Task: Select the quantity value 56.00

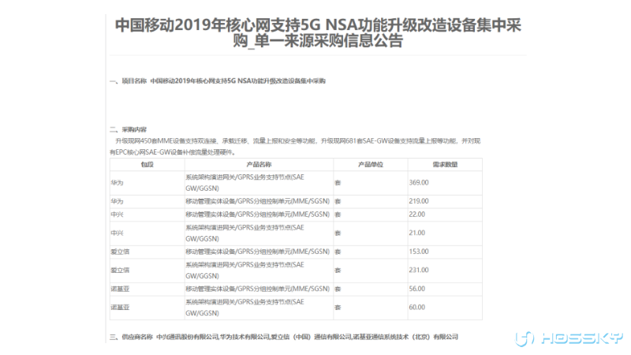Action: [x=417, y=289]
